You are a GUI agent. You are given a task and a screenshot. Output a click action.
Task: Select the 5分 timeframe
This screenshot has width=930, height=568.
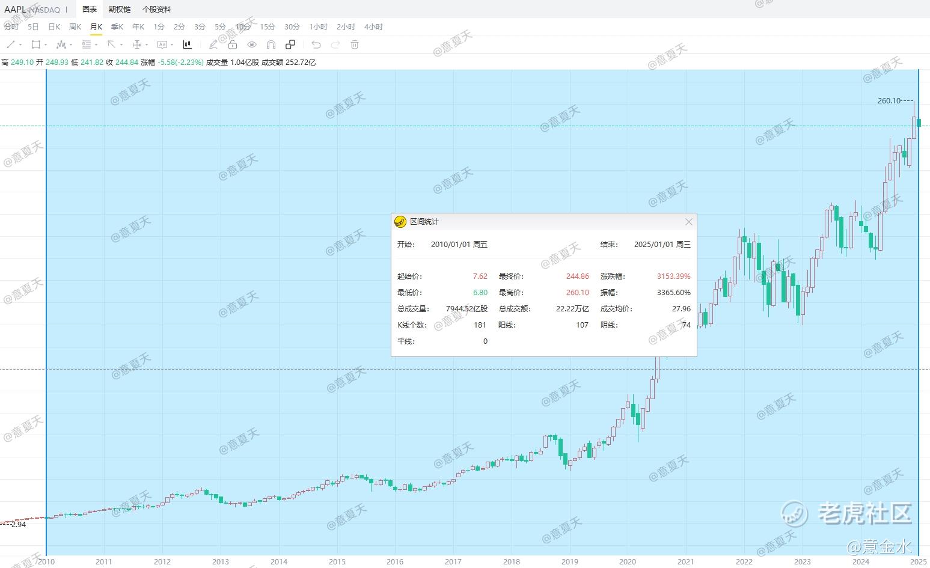point(220,27)
